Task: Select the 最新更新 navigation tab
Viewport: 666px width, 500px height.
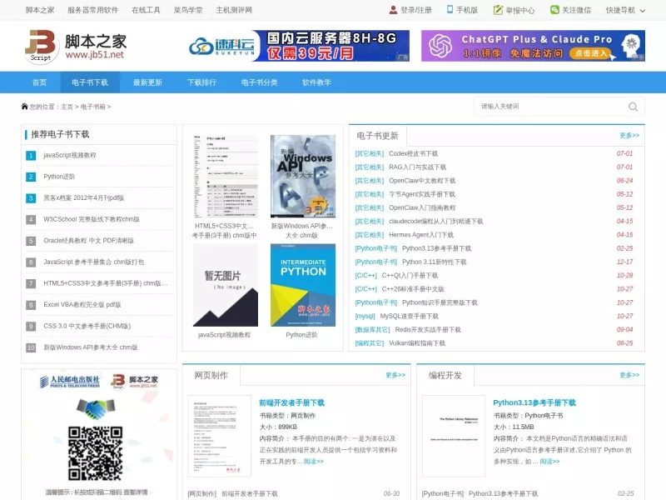Action: pos(147,82)
